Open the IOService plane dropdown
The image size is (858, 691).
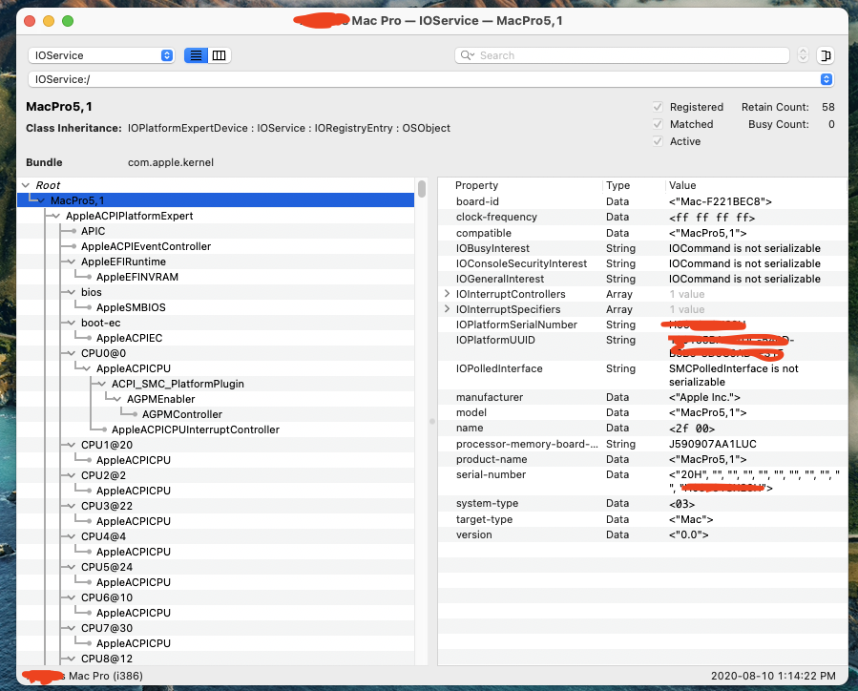(x=101, y=55)
